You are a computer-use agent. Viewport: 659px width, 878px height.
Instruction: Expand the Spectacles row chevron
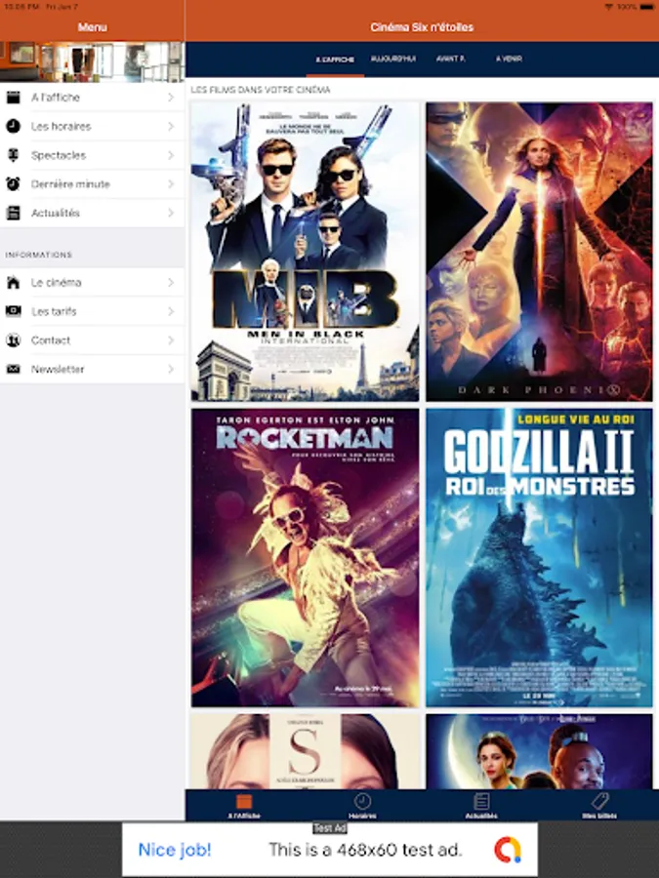coord(171,155)
